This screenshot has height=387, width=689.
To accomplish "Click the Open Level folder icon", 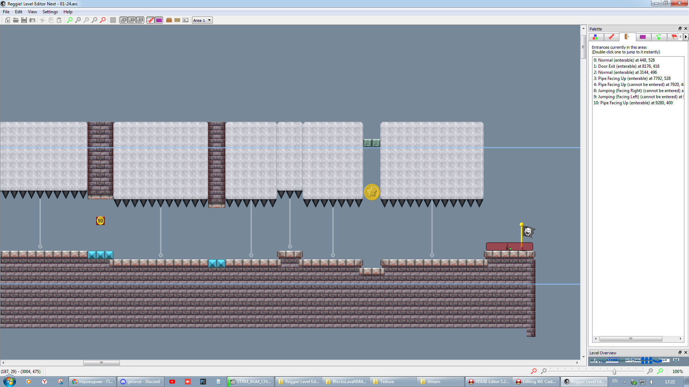I will [16, 20].
